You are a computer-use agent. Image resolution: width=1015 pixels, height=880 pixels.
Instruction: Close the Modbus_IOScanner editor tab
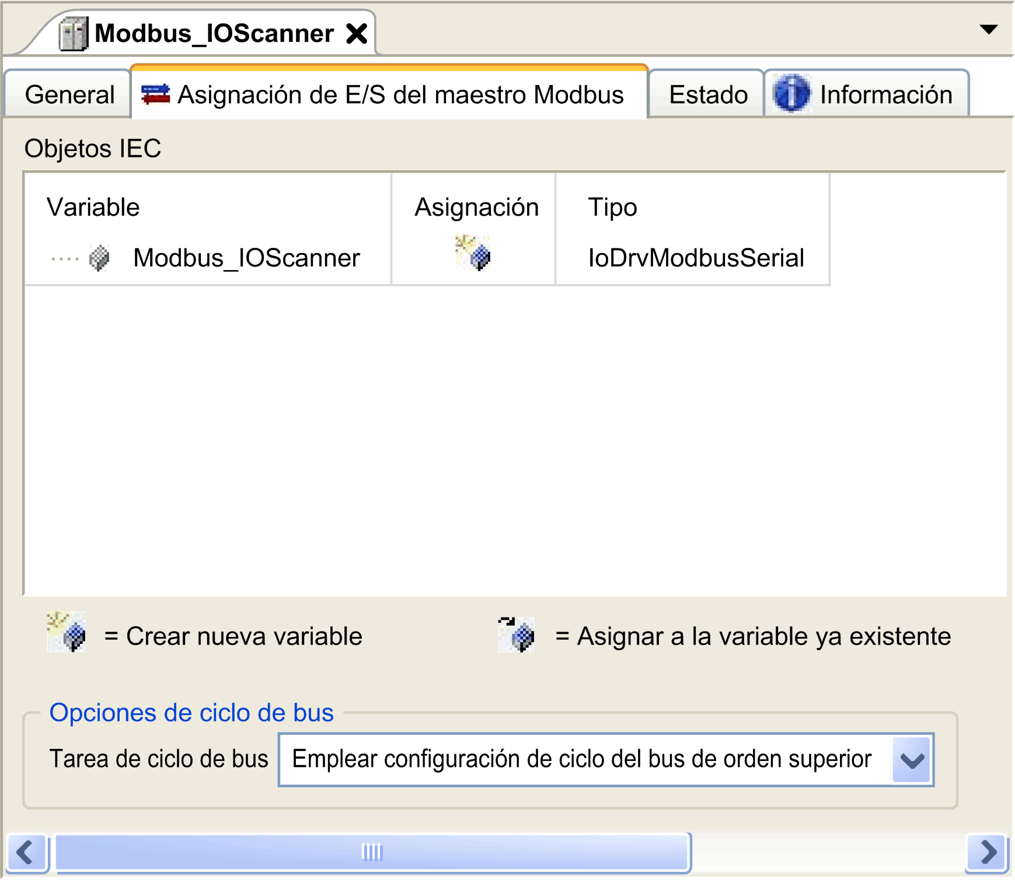pyautogui.click(x=357, y=34)
